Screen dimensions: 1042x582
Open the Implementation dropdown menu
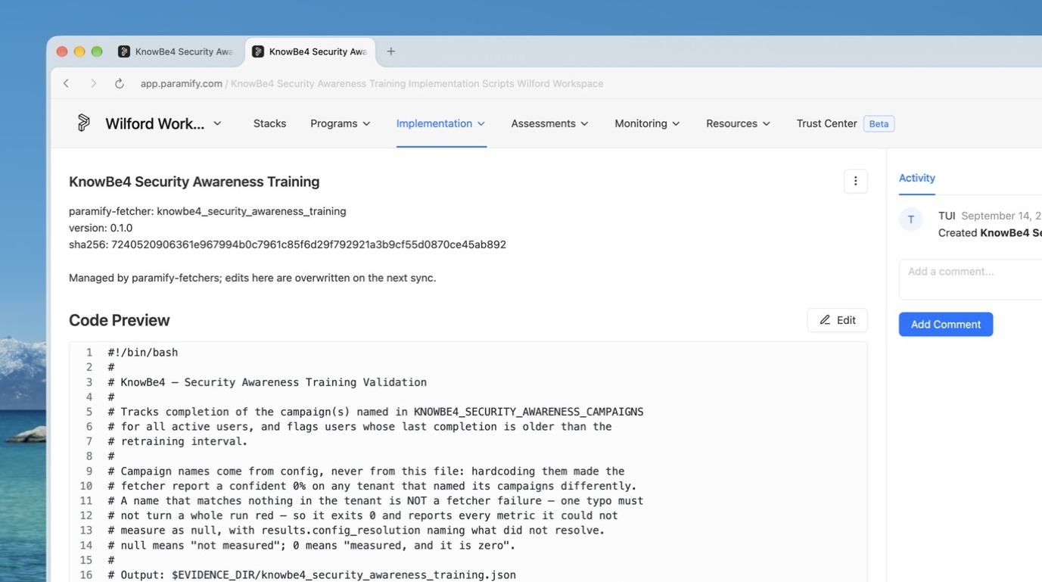[441, 123]
